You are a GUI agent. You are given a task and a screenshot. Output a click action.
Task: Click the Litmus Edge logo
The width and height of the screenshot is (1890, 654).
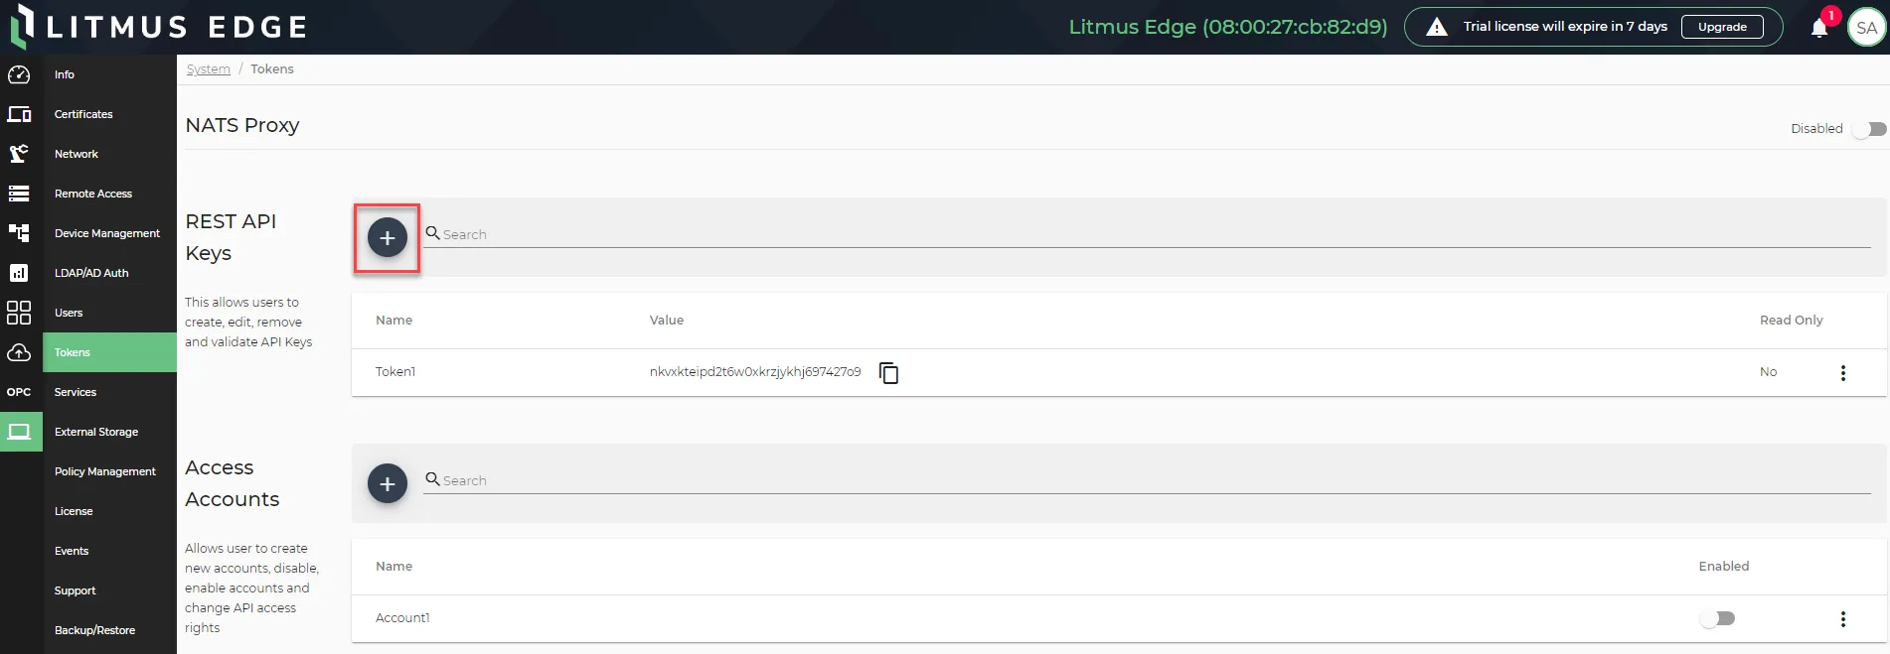click(x=159, y=27)
